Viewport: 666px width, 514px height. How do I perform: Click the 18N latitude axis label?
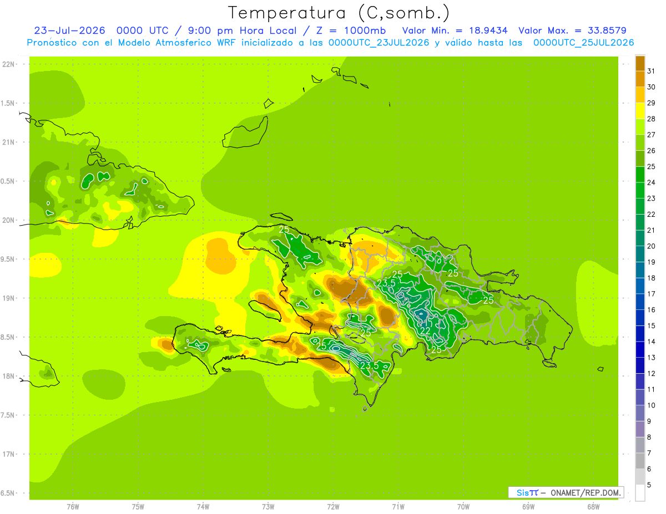tap(9, 376)
